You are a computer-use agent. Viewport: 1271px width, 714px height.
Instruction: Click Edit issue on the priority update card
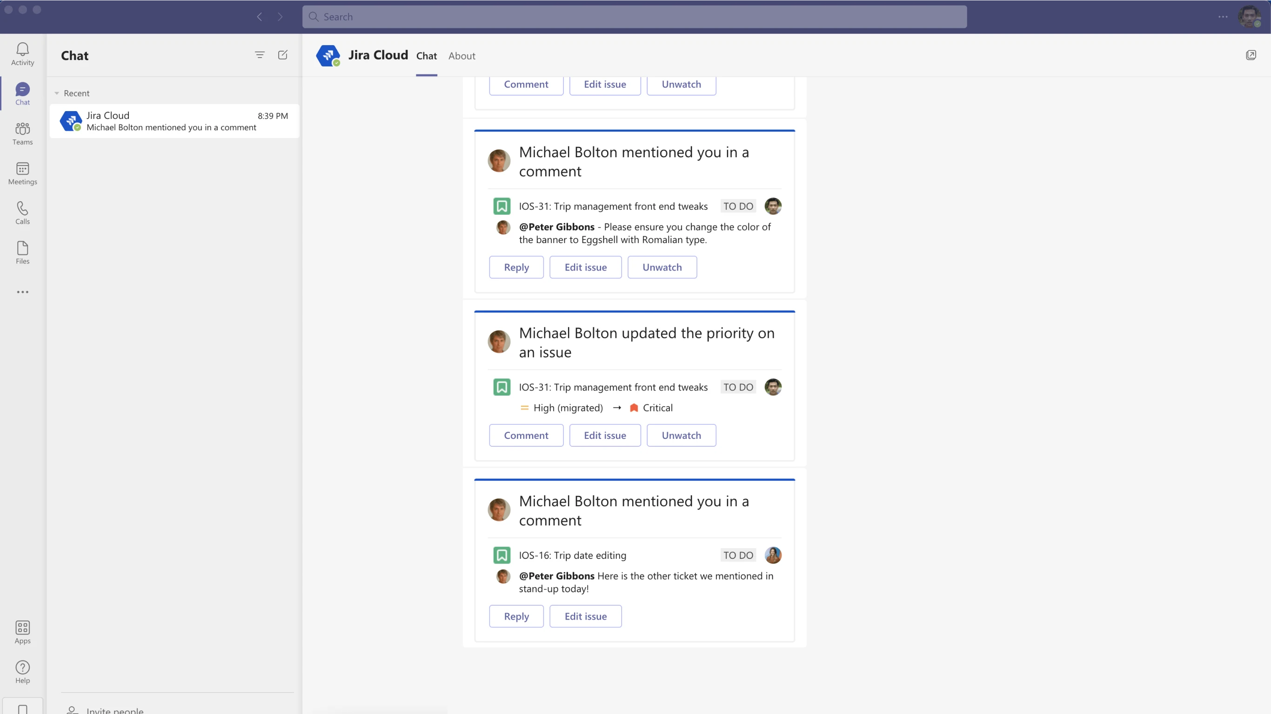[x=605, y=436]
